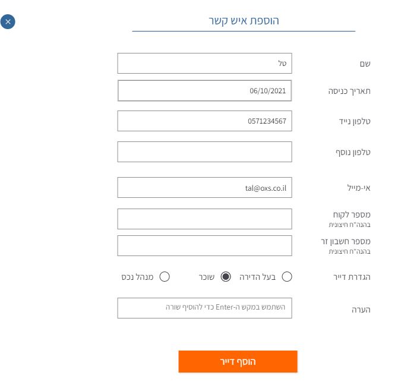Select the בעל הדירה radio option
The width and height of the screenshot is (420, 388).
coord(287,276)
